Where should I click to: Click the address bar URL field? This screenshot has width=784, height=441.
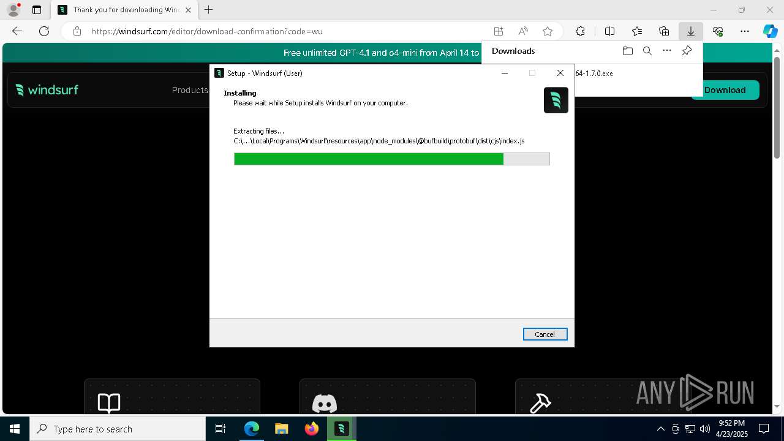tap(288, 31)
